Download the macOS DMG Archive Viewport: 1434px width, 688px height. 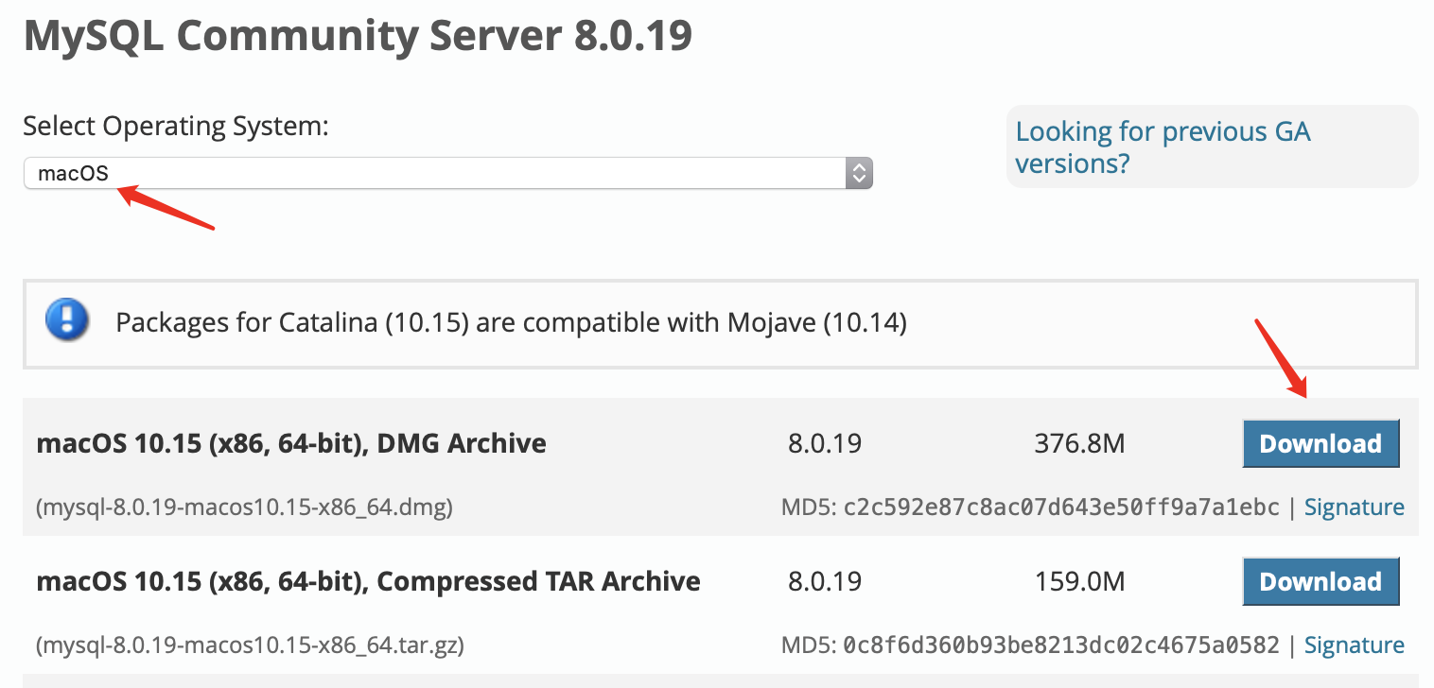1320,443
